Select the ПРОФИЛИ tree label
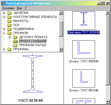 coord(21,33)
